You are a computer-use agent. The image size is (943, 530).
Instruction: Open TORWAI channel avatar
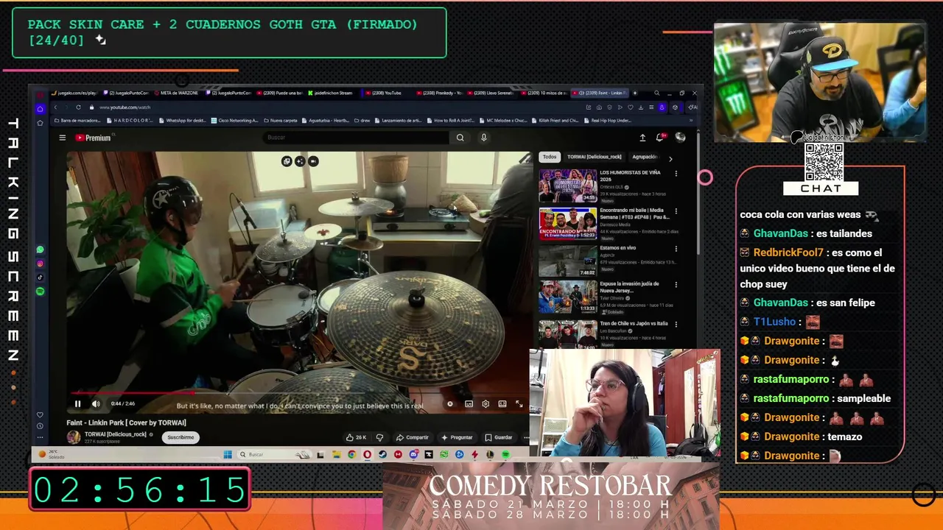click(x=74, y=437)
